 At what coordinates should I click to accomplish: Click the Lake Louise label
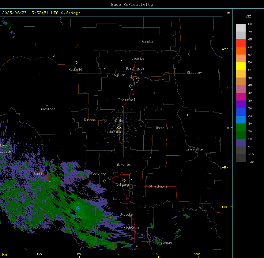coord(6,148)
